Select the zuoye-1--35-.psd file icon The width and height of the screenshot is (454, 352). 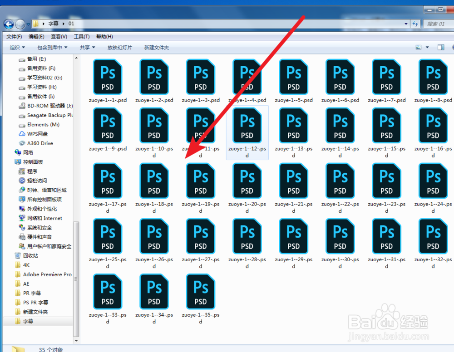[x=201, y=292]
